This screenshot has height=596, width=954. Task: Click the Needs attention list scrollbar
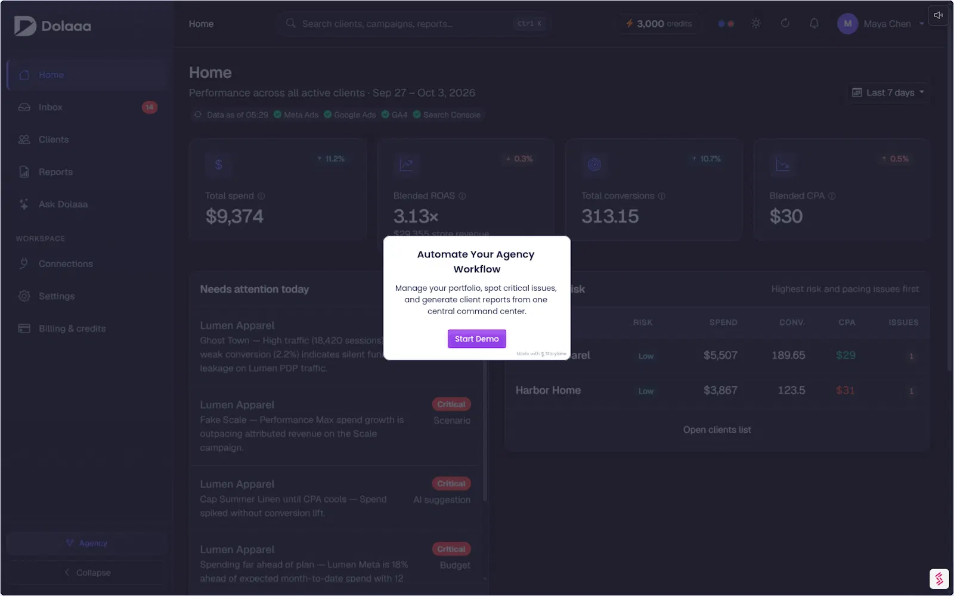pos(485,429)
